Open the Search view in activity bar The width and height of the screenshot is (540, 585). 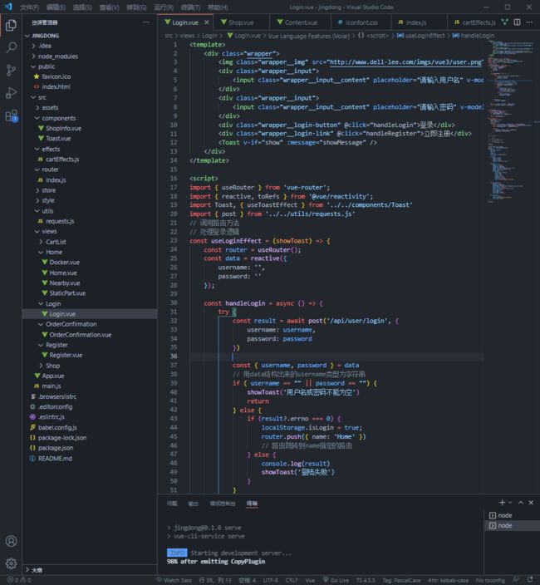coord(11,47)
